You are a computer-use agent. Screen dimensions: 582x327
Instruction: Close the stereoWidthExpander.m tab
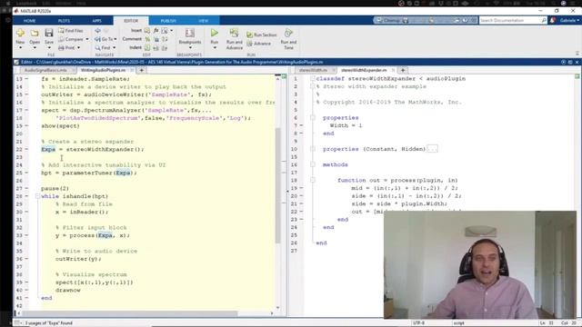coord(393,70)
